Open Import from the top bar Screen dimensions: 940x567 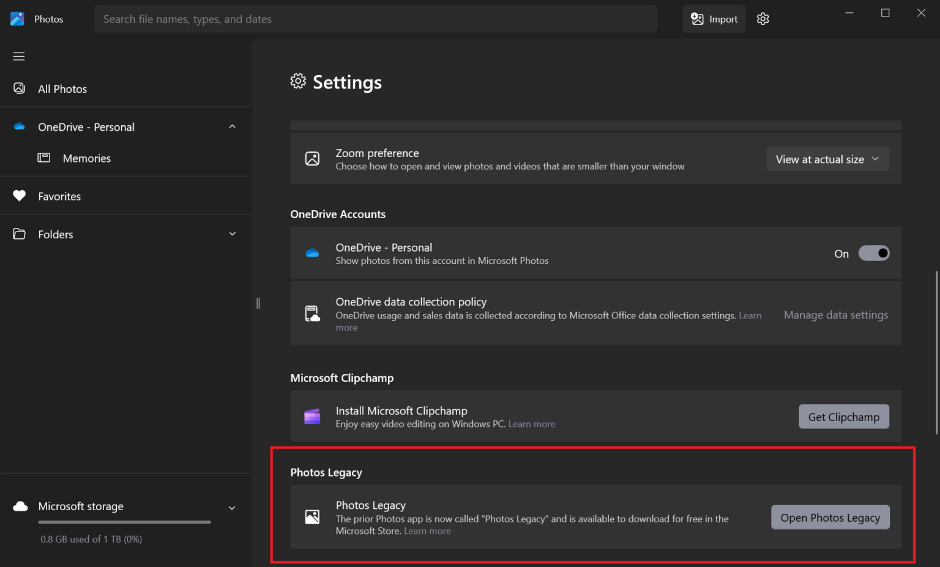pyautogui.click(x=714, y=19)
